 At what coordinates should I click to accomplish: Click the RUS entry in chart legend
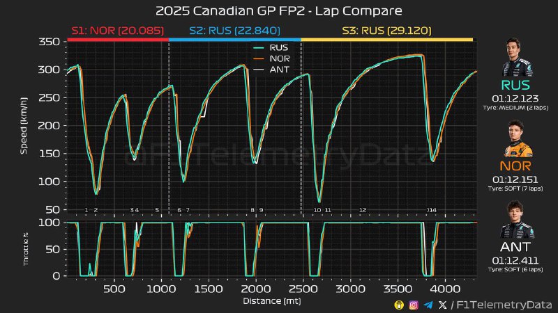271,47
